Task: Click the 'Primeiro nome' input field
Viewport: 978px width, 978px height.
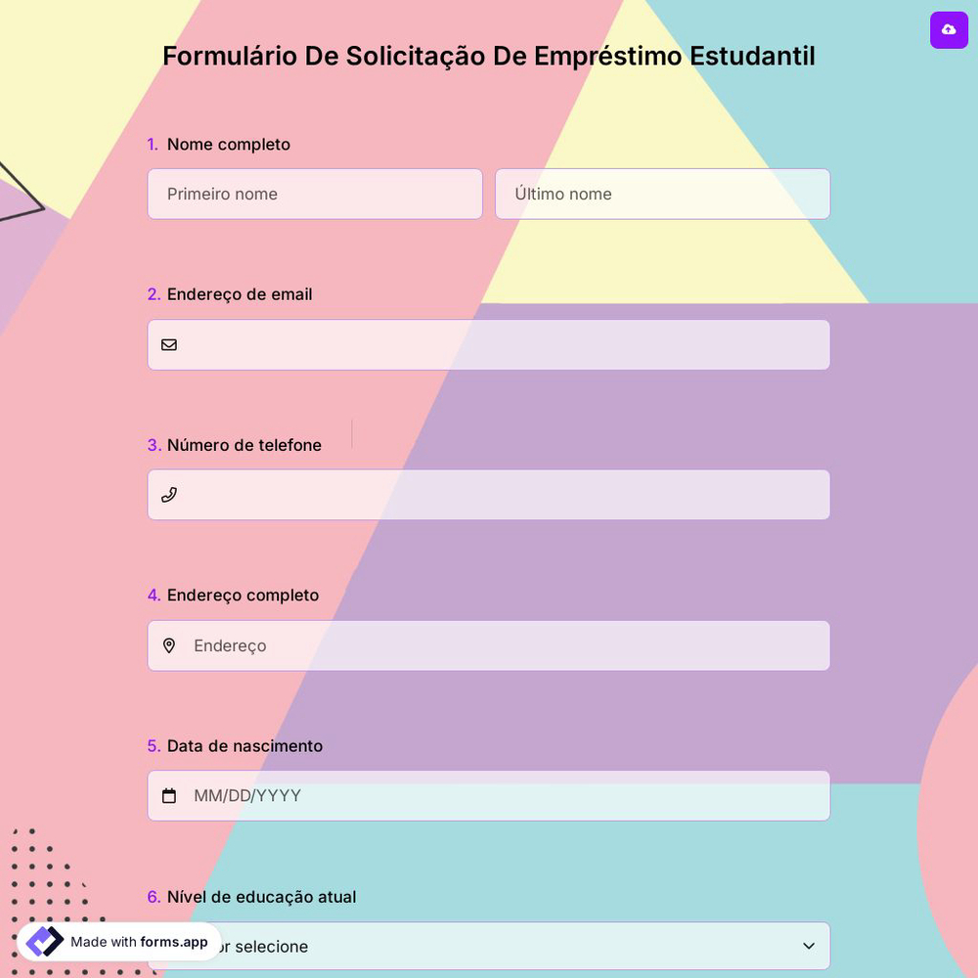Action: [315, 194]
